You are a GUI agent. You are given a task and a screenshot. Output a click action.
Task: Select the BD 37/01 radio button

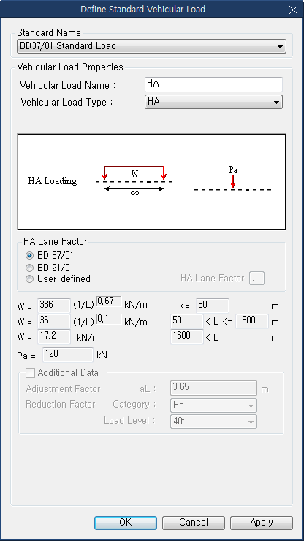pyautogui.click(x=29, y=256)
